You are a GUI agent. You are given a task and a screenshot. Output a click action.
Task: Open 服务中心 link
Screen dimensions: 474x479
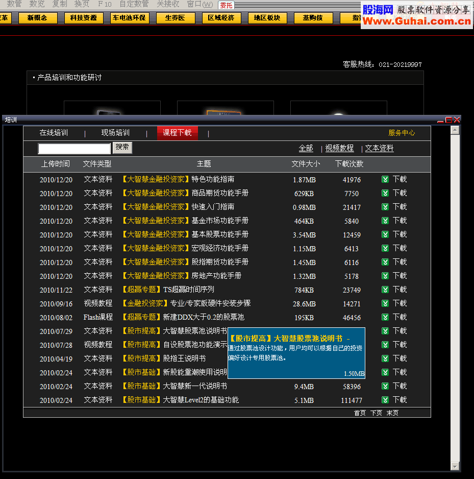coord(402,133)
